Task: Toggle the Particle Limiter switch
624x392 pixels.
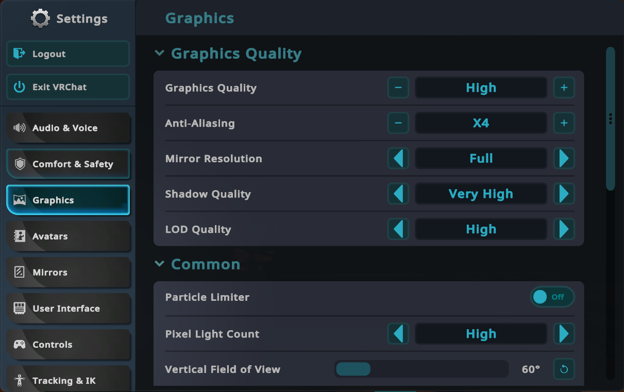Action: pyautogui.click(x=552, y=297)
